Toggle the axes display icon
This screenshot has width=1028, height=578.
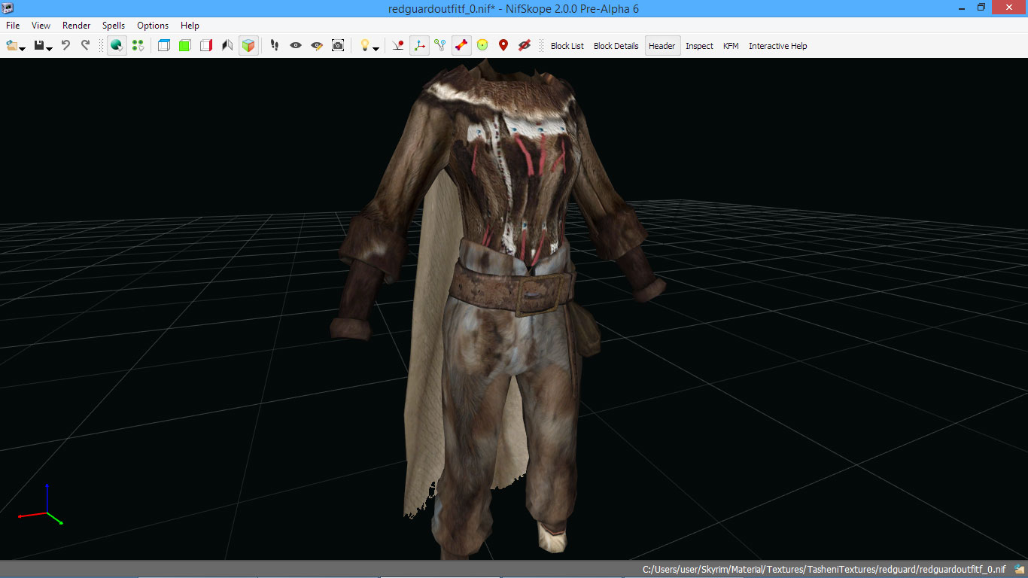pos(419,46)
